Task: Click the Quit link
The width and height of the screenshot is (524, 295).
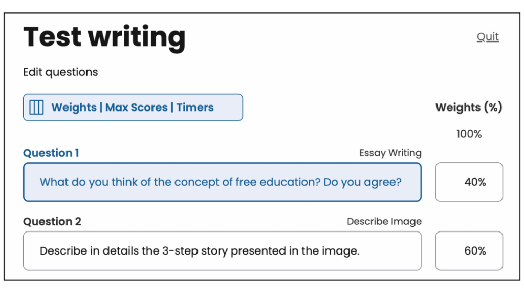Action: point(487,37)
